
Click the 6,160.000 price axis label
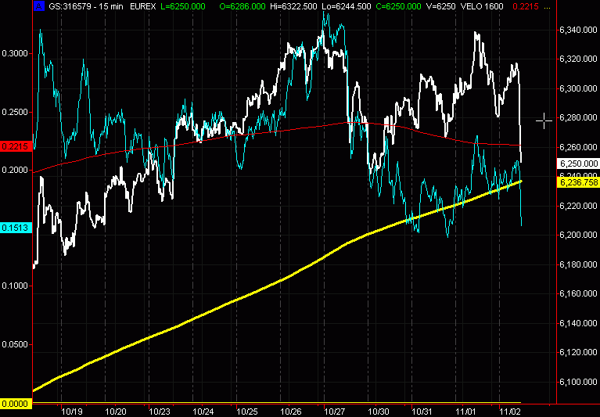[x=578, y=293]
